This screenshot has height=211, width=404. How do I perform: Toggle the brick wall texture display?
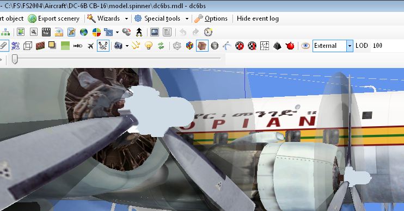40,46
